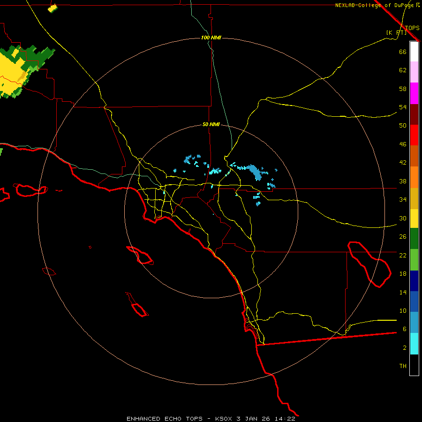Click the gold 38 kft legend swatch

pos(414,198)
